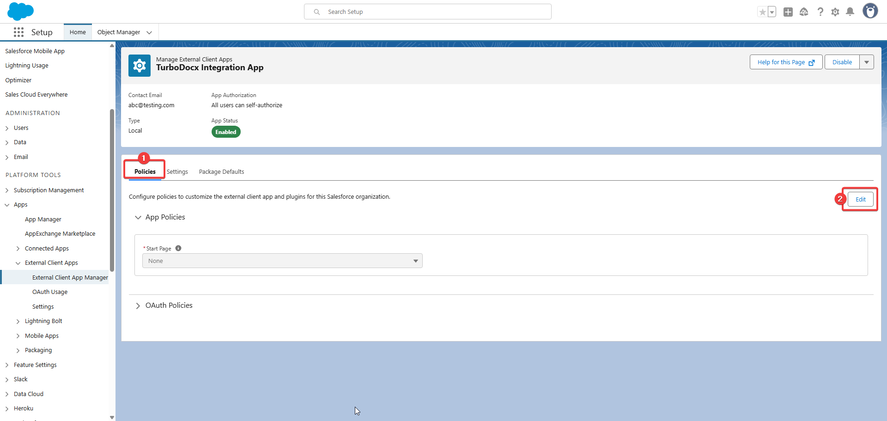Expand the Users tree node
This screenshot has height=421, width=887.
[7, 128]
